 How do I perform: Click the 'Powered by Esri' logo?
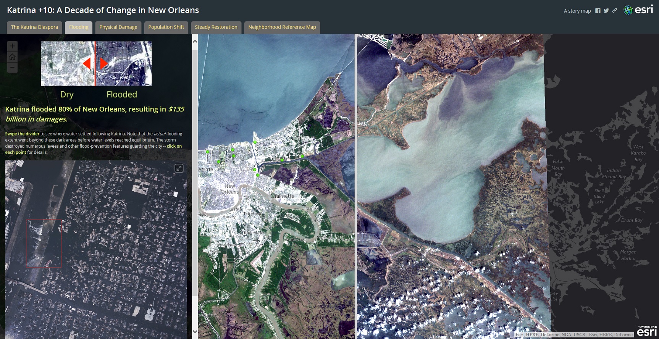point(647,332)
